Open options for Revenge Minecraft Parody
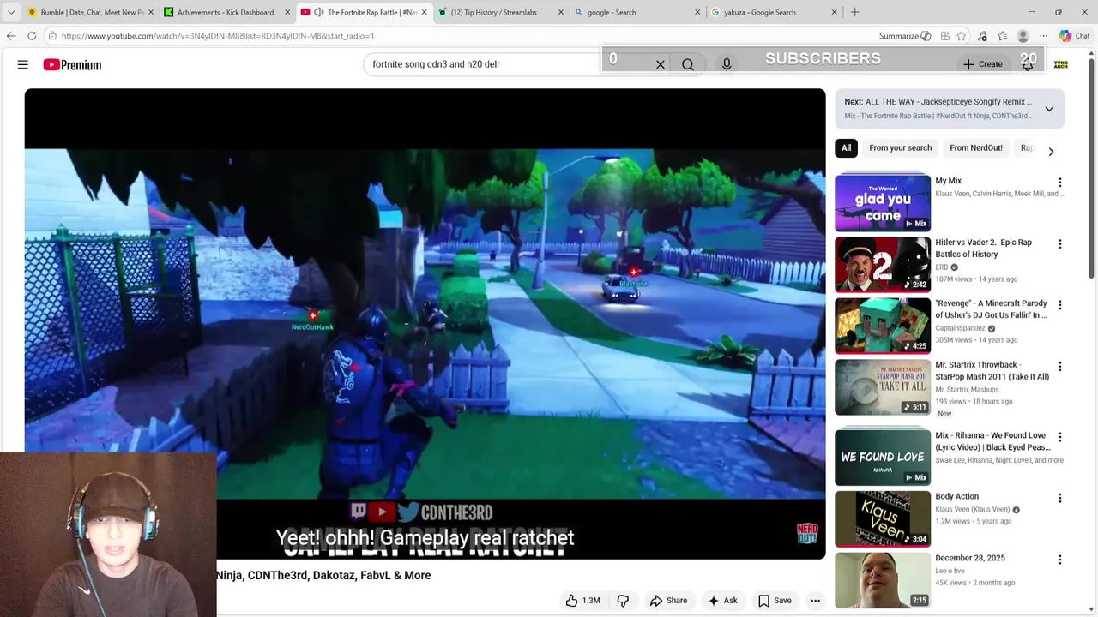 coord(1060,305)
